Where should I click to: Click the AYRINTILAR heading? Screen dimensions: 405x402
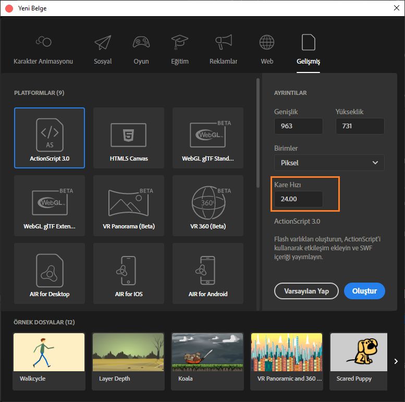(290, 93)
